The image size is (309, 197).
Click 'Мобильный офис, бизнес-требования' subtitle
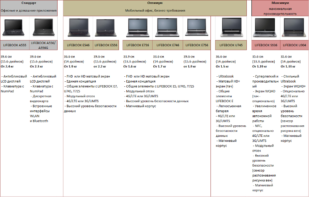click(155, 11)
